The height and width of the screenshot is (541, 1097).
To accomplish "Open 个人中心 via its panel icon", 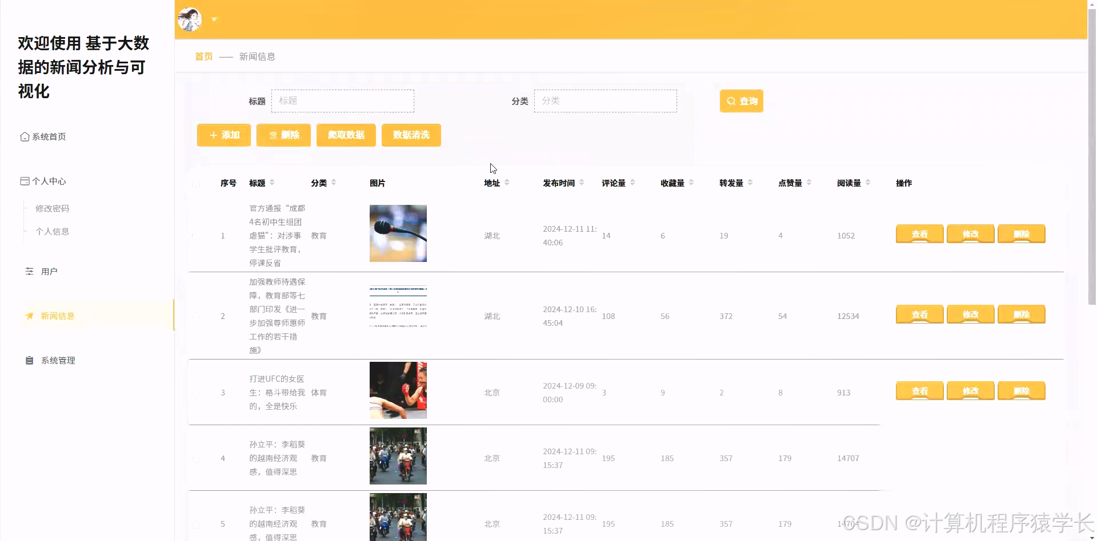I will pyautogui.click(x=24, y=181).
